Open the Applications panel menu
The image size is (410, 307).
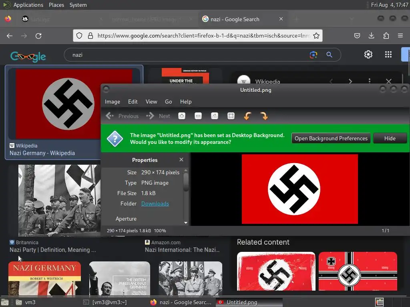(28, 5)
